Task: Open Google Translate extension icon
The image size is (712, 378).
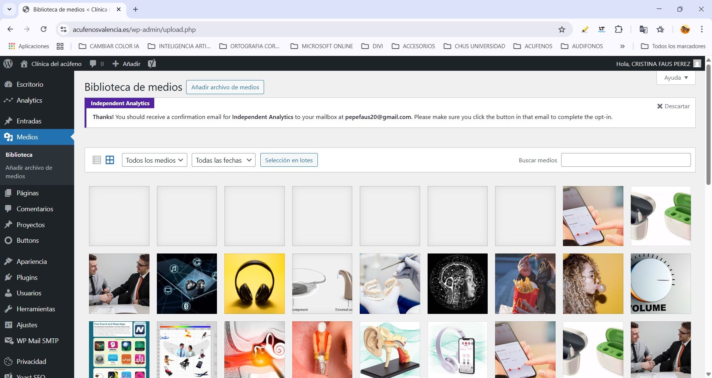Action: pos(643,29)
